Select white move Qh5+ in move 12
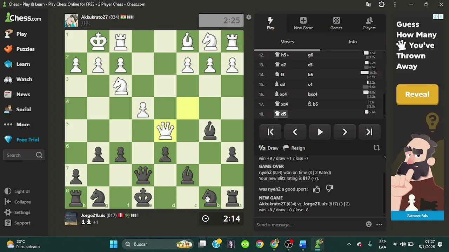This screenshot has width=449, height=252. [282, 55]
